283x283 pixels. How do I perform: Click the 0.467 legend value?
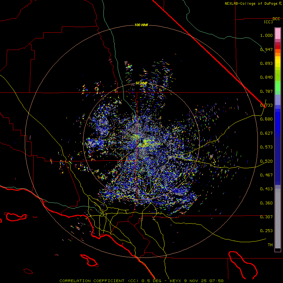pyautogui.click(x=266, y=175)
